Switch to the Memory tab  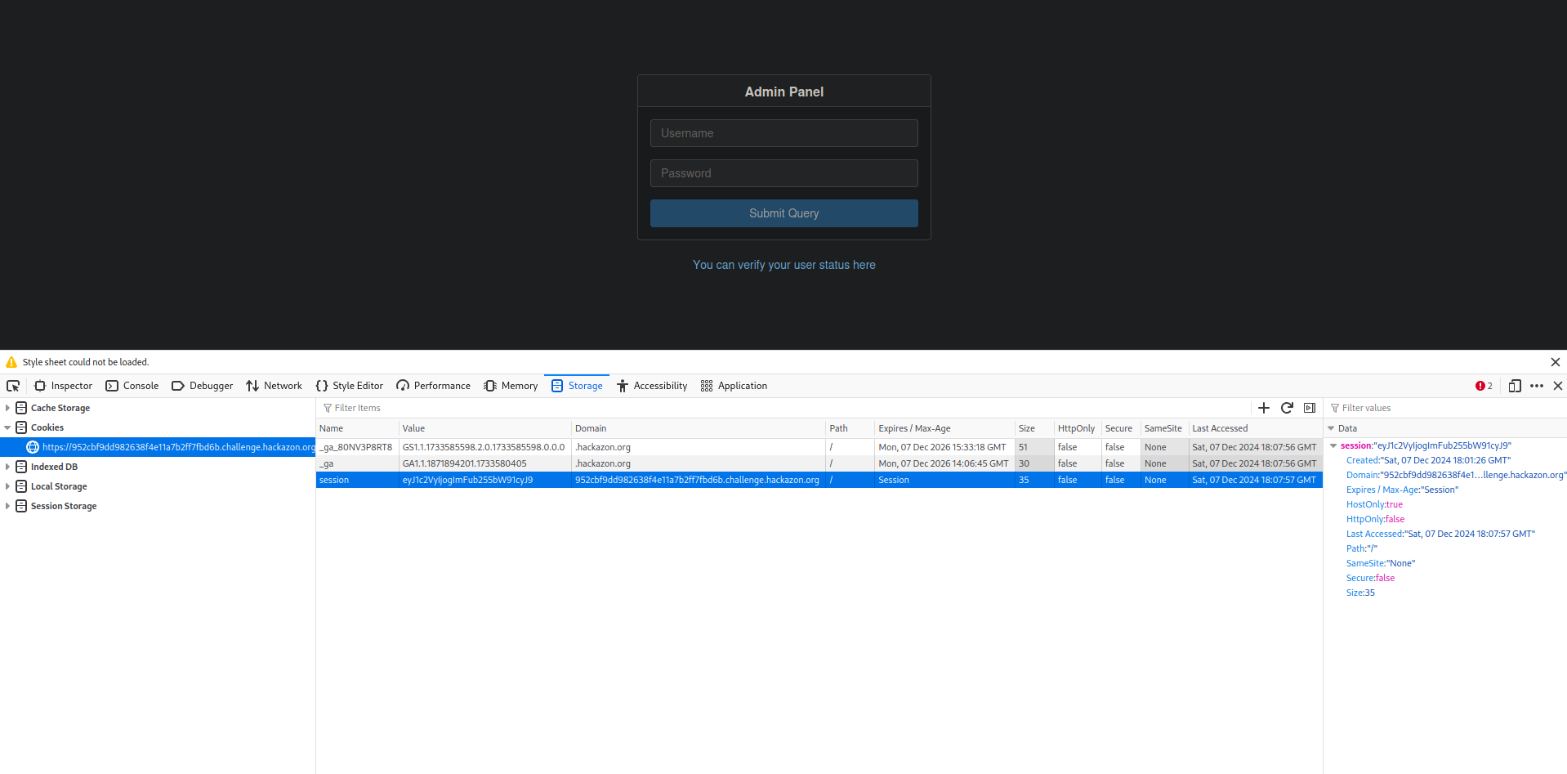click(511, 386)
